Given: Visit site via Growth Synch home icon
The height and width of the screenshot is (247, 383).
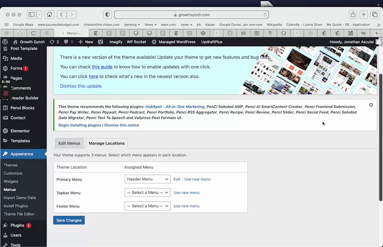Looking at the screenshot, I should coord(29,42).
